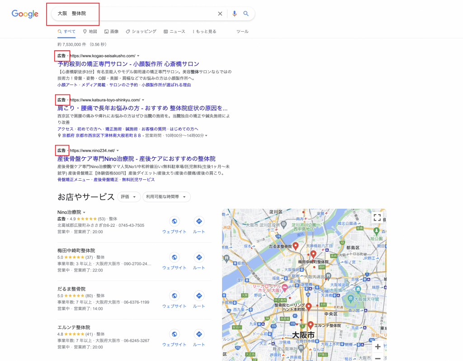Open the 肩こり・腰痛で長年お悩みの方 ad title

142,108
